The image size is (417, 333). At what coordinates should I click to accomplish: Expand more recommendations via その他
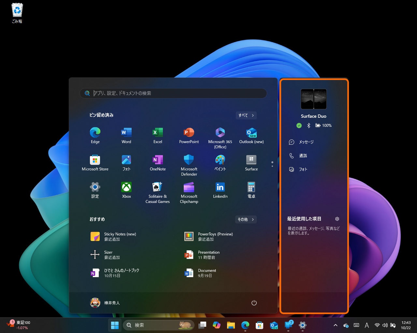point(246,219)
